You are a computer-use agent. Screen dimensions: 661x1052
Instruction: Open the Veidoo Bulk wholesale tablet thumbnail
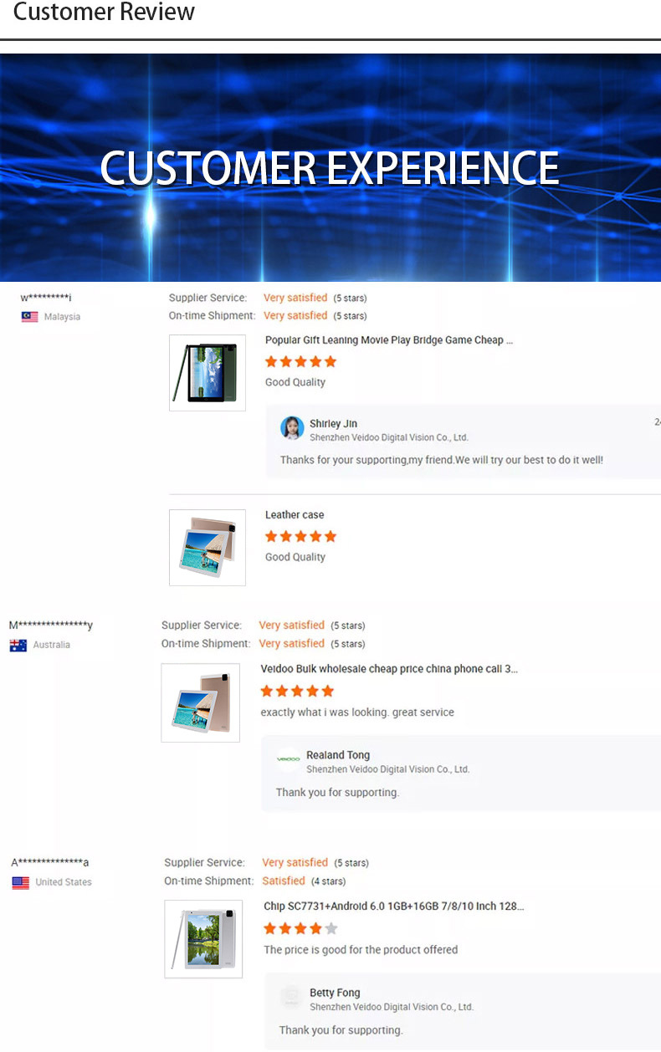pos(201,702)
